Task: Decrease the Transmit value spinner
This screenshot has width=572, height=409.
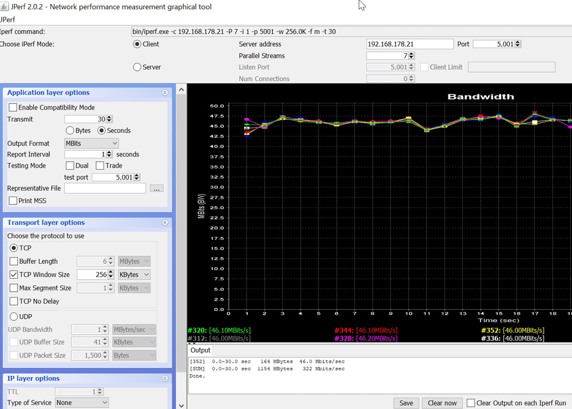Action: click(x=109, y=121)
